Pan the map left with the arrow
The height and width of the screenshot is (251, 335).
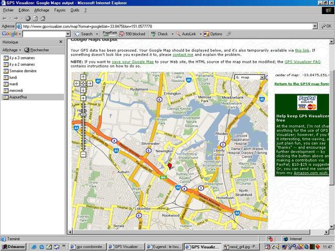(x=77, y=83)
